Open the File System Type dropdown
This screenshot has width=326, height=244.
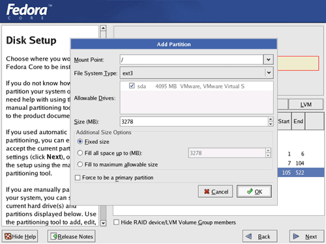[269, 73]
